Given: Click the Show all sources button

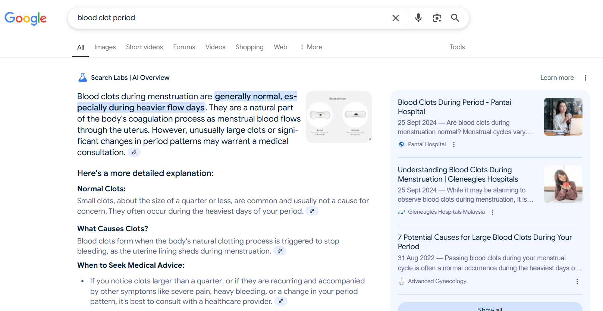Looking at the screenshot, I should 490,308.
